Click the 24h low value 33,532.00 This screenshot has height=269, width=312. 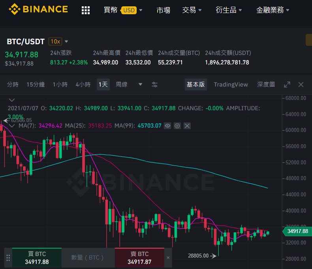point(138,62)
